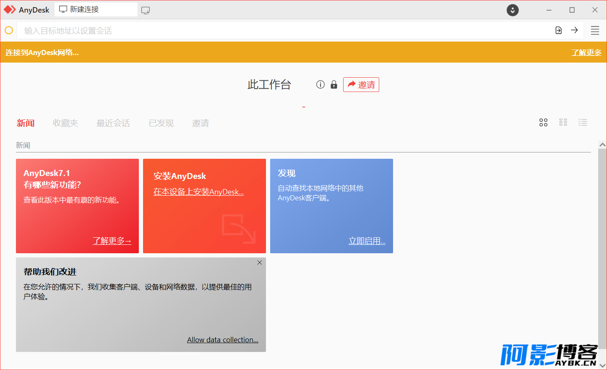The height and width of the screenshot is (370, 607).
Task: Click 了解更多 link in orange banner
Action: 586,52
